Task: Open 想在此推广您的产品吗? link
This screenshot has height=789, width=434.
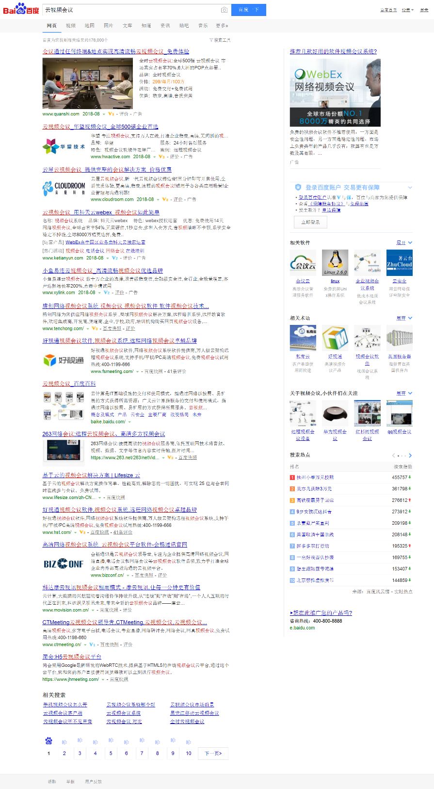Action: pyautogui.click(x=321, y=613)
